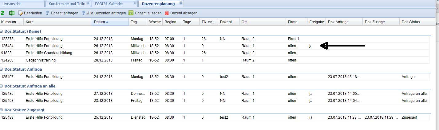Open the FOBI24-Kalender tab

click(x=111, y=4)
